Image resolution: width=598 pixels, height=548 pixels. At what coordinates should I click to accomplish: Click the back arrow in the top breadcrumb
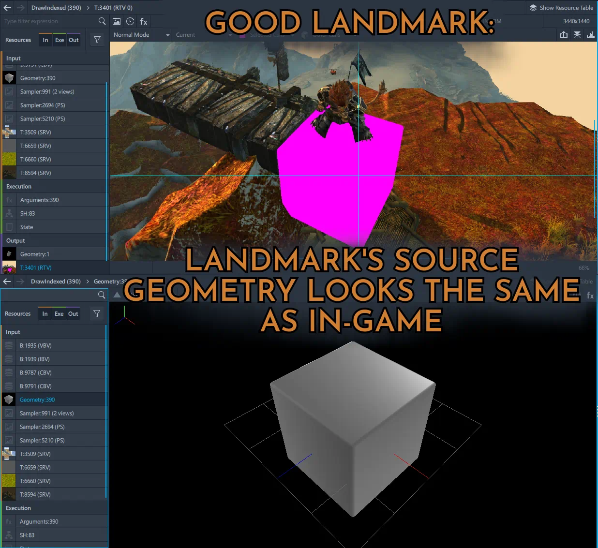click(x=7, y=8)
